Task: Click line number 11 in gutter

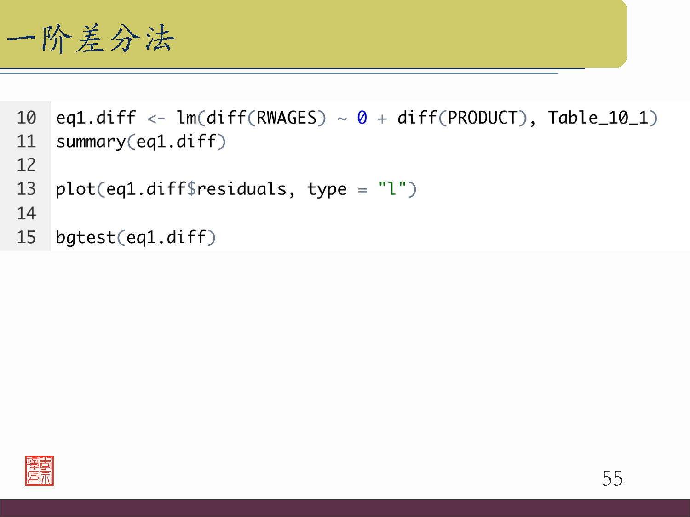Action: (x=26, y=142)
